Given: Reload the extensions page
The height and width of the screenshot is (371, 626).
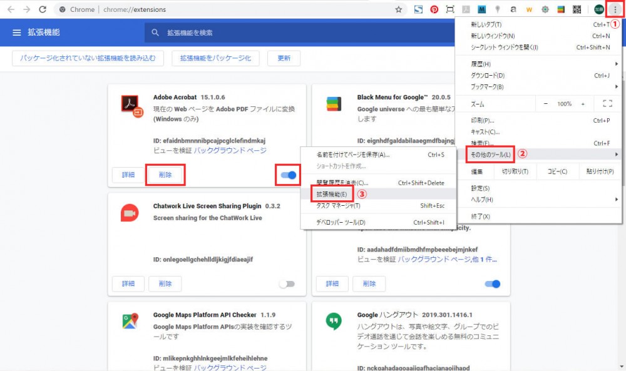Looking at the screenshot, I should (x=43, y=9).
